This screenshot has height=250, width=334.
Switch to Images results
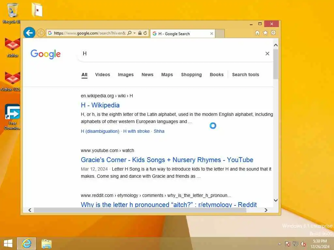tap(126, 75)
